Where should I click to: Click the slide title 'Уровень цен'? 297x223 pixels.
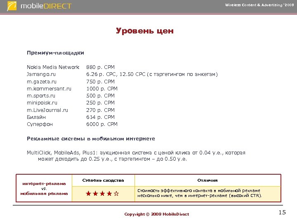[145, 31]
